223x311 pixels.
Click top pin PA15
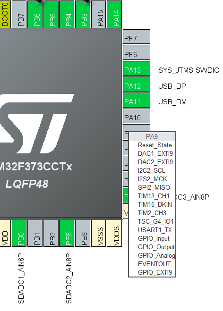[x=99, y=14]
